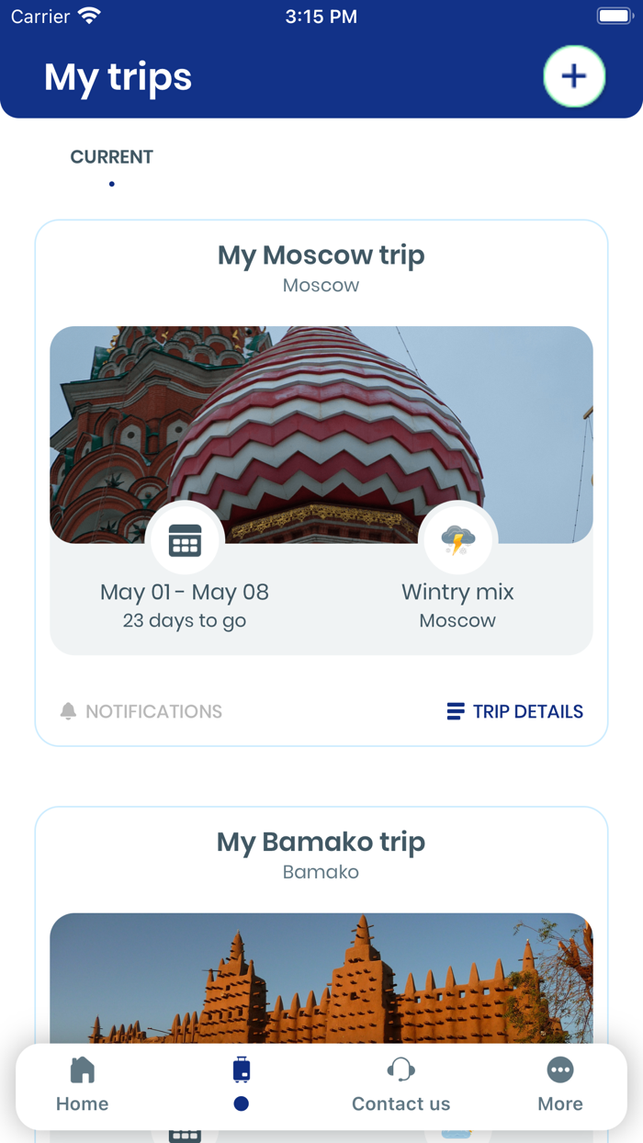
Task: Open the trips luggage icon in navigation bar
Action: (241, 1070)
